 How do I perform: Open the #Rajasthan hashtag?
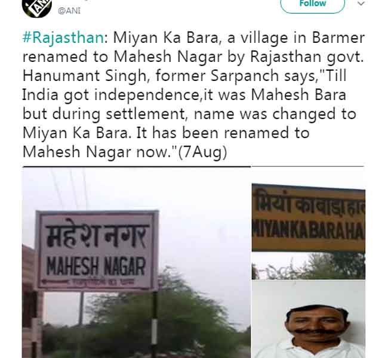63,38
